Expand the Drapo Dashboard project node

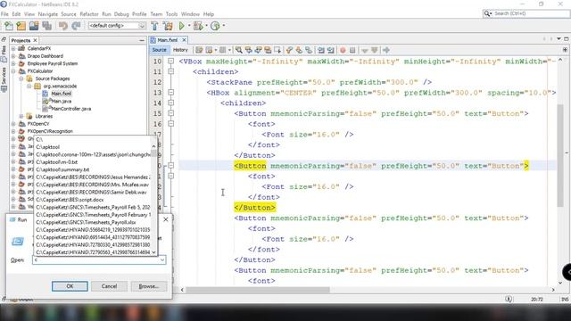(13, 56)
